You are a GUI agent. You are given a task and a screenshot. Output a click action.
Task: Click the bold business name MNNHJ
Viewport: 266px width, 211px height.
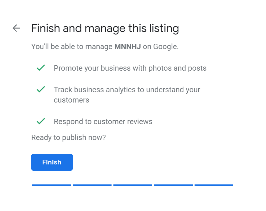point(128,47)
